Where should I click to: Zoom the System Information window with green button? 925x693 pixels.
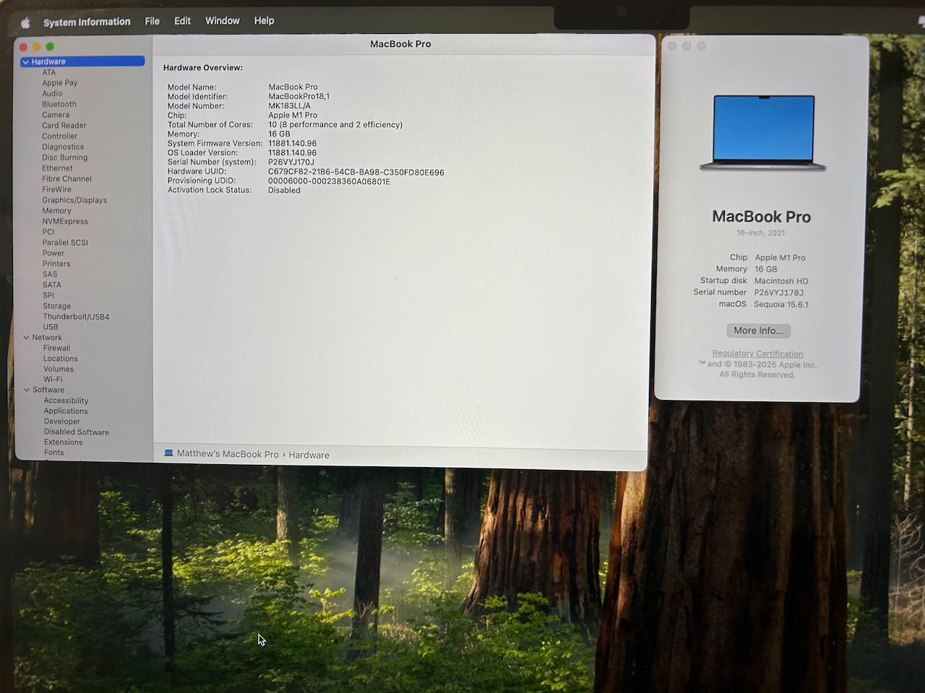pyautogui.click(x=50, y=47)
